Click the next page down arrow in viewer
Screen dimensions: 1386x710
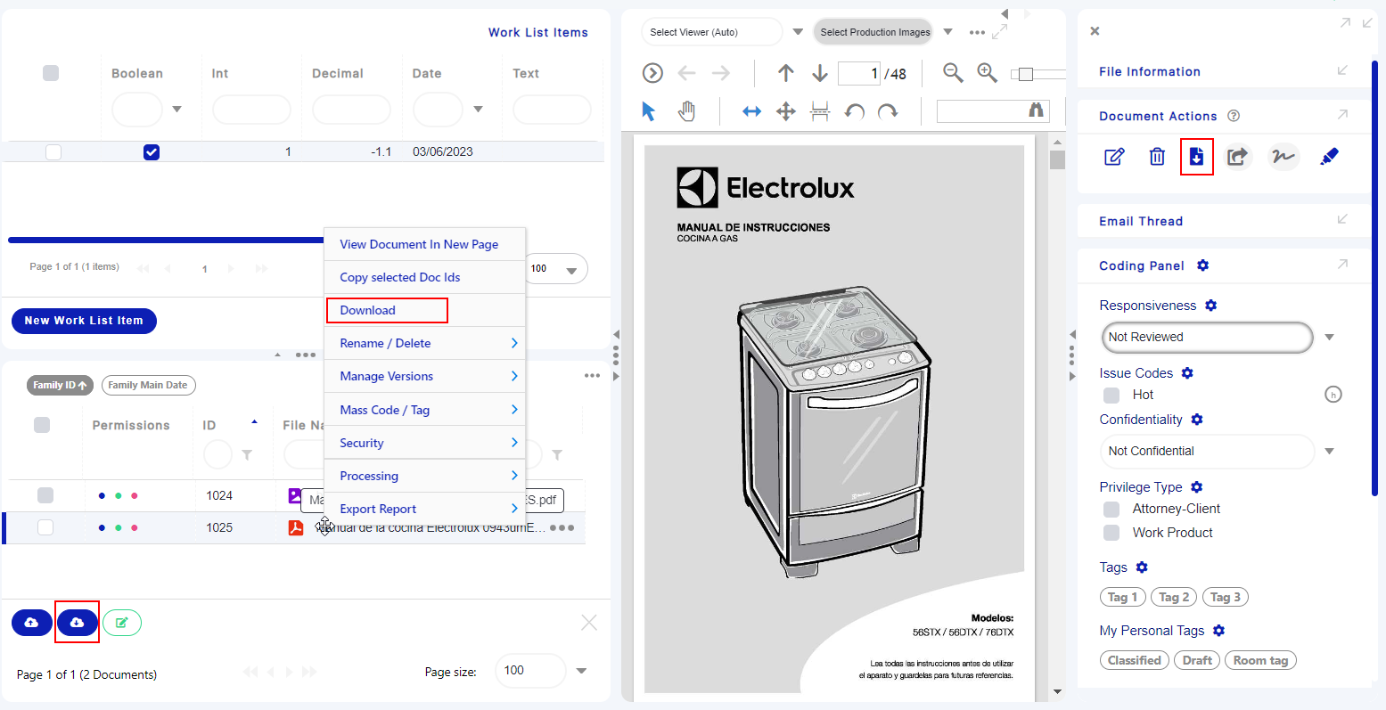point(820,73)
